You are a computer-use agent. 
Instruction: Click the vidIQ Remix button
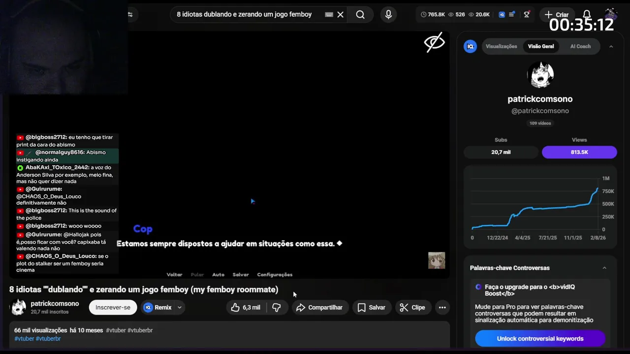point(157,307)
